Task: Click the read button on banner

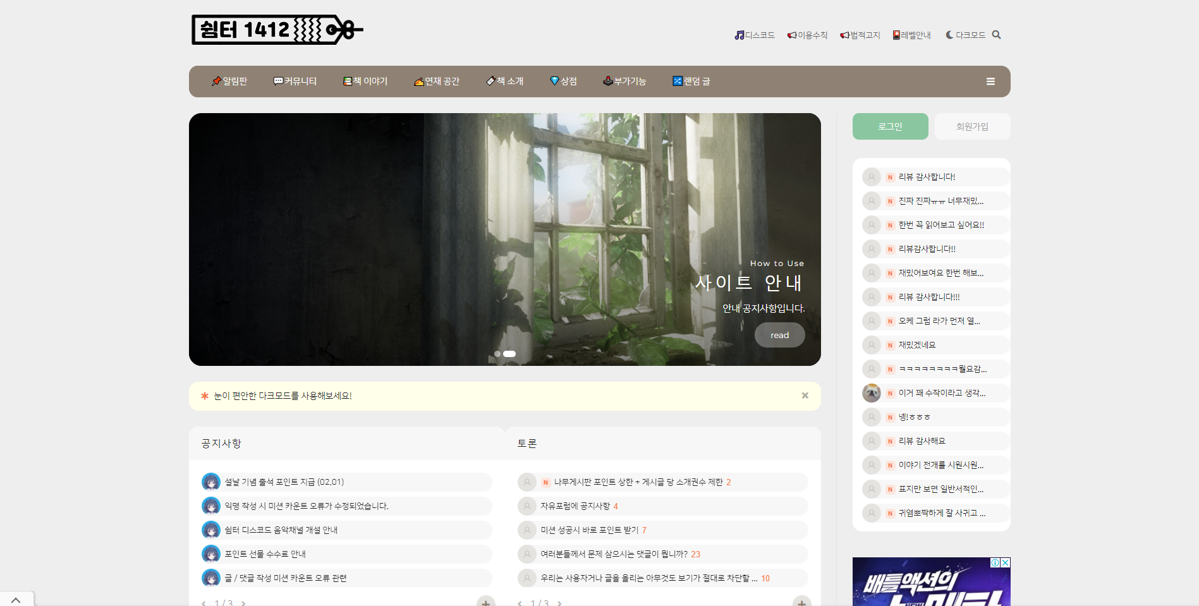Action: tap(779, 335)
